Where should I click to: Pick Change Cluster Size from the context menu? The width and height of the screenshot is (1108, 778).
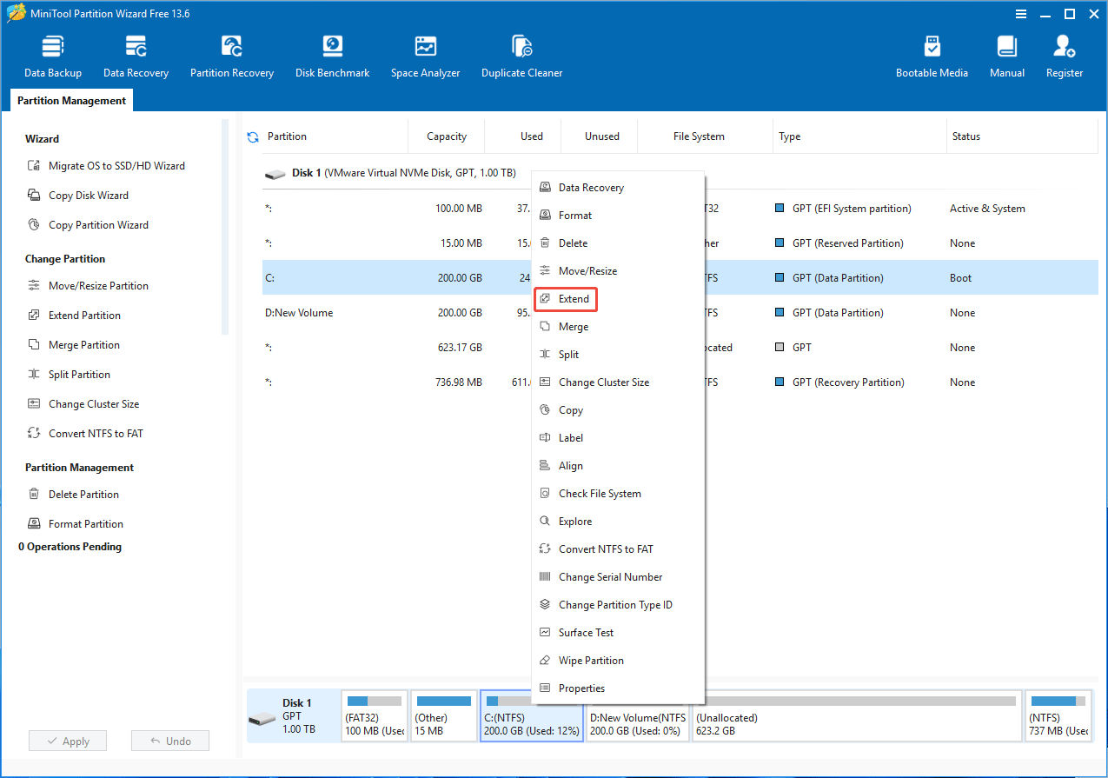(618, 382)
